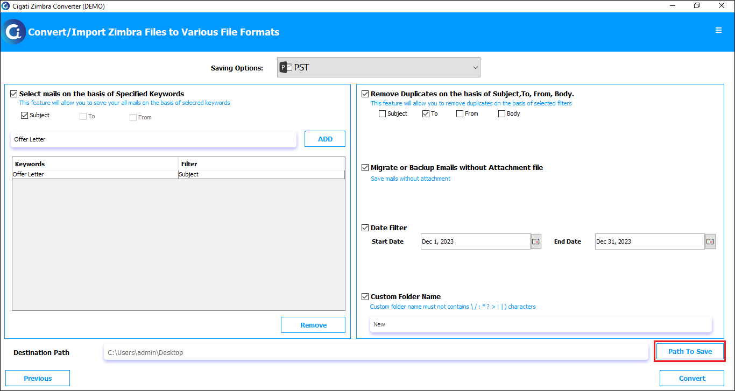Viewport: 735px width, 391px height.
Task: Open the End Date calendar picker icon
Action: coord(710,241)
